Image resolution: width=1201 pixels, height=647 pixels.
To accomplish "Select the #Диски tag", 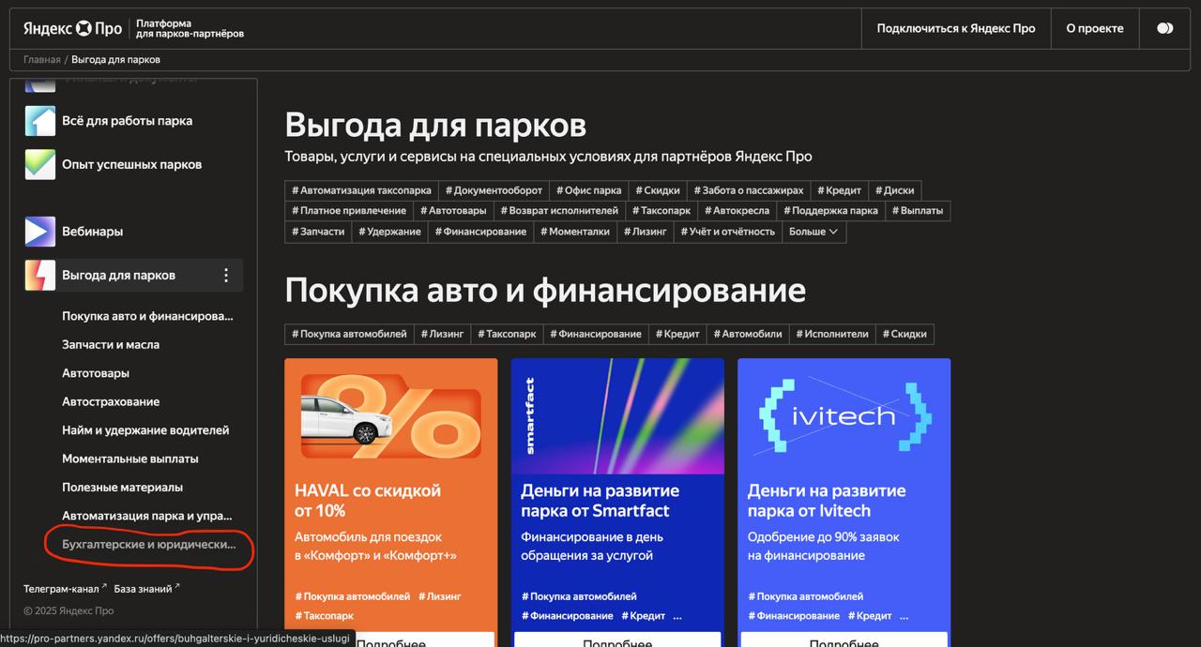I will coord(895,190).
